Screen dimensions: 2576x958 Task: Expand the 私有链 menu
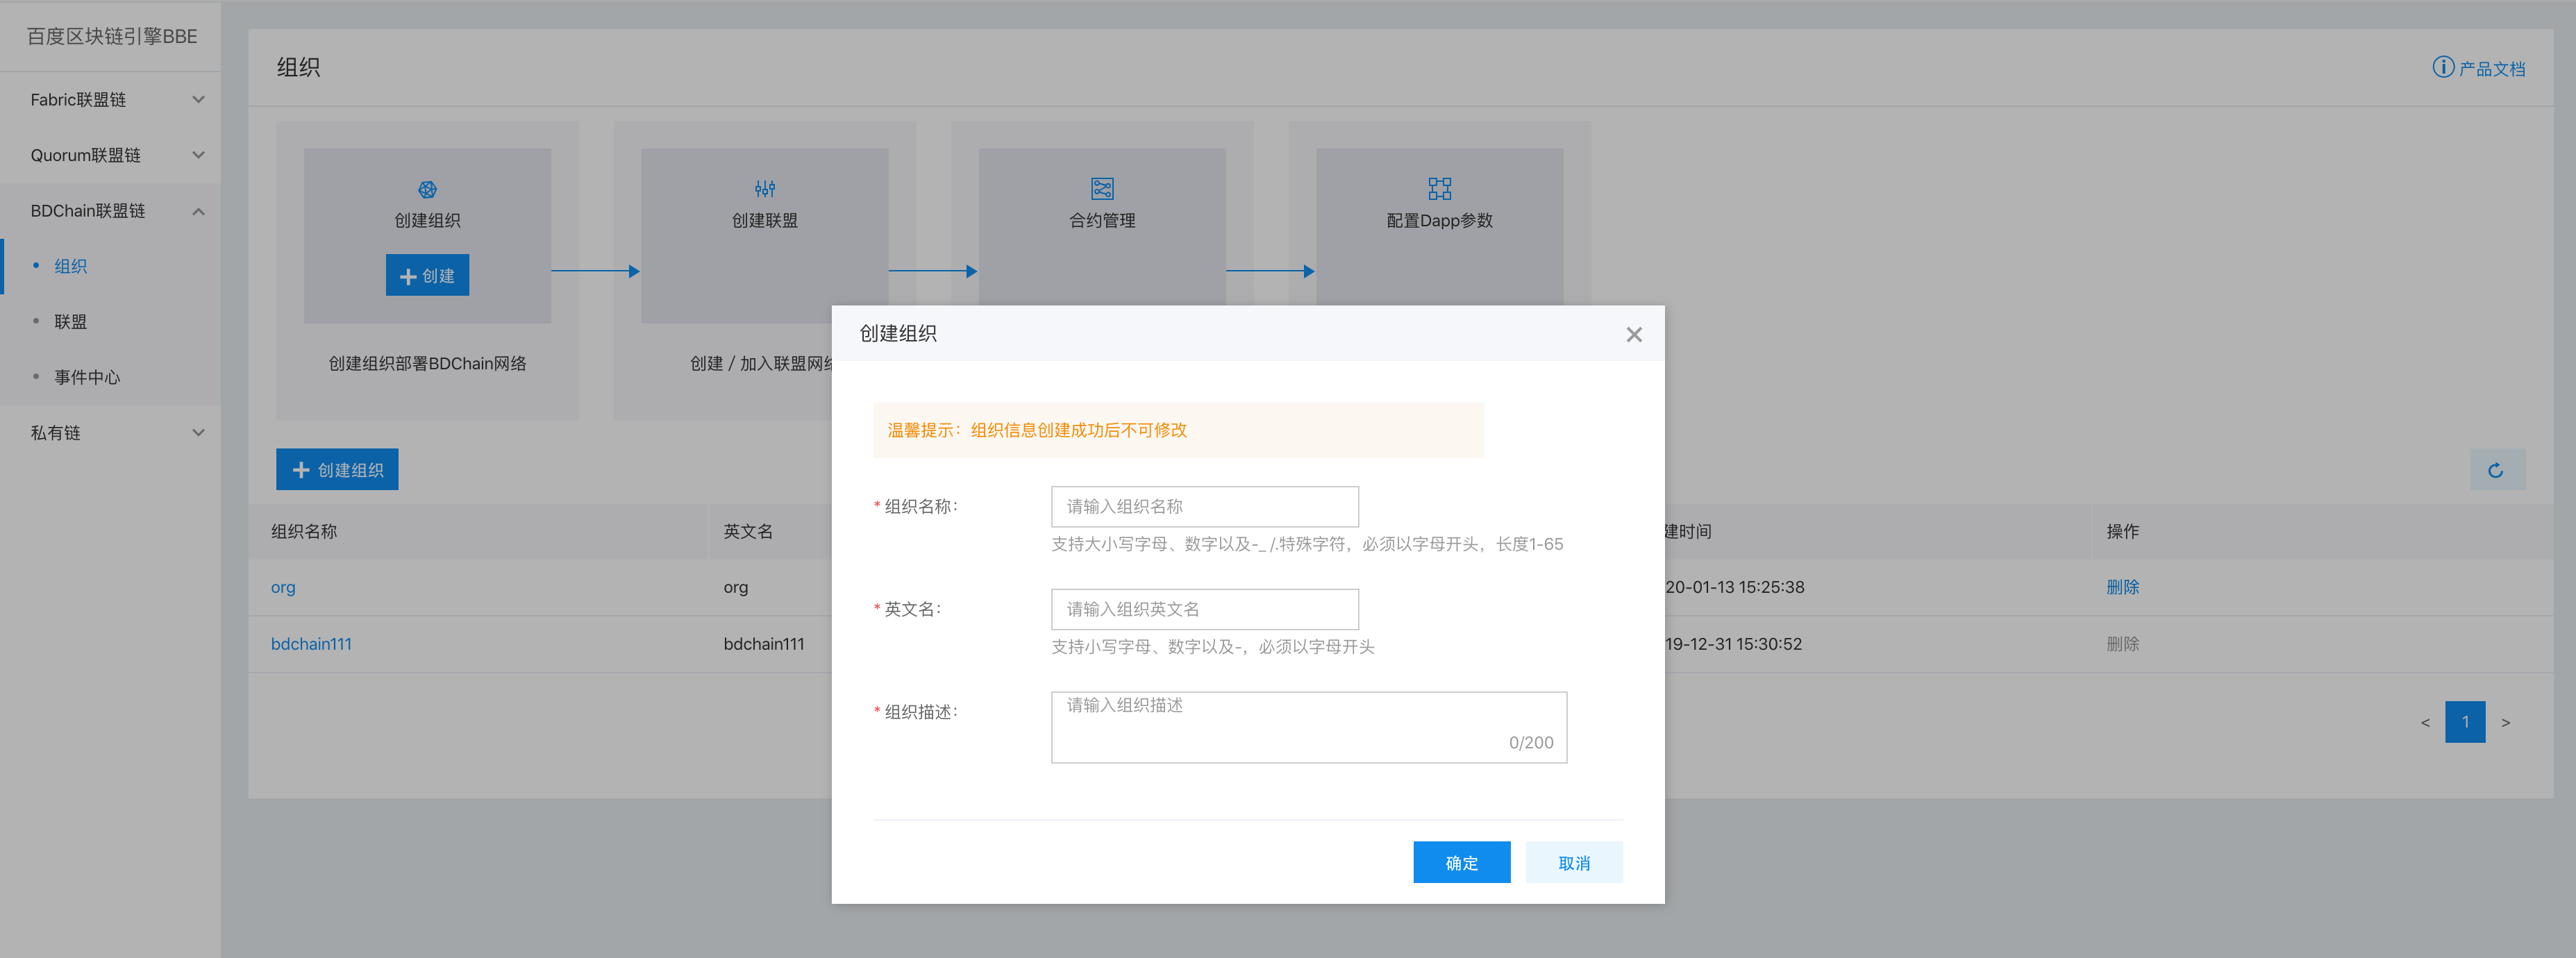point(110,433)
